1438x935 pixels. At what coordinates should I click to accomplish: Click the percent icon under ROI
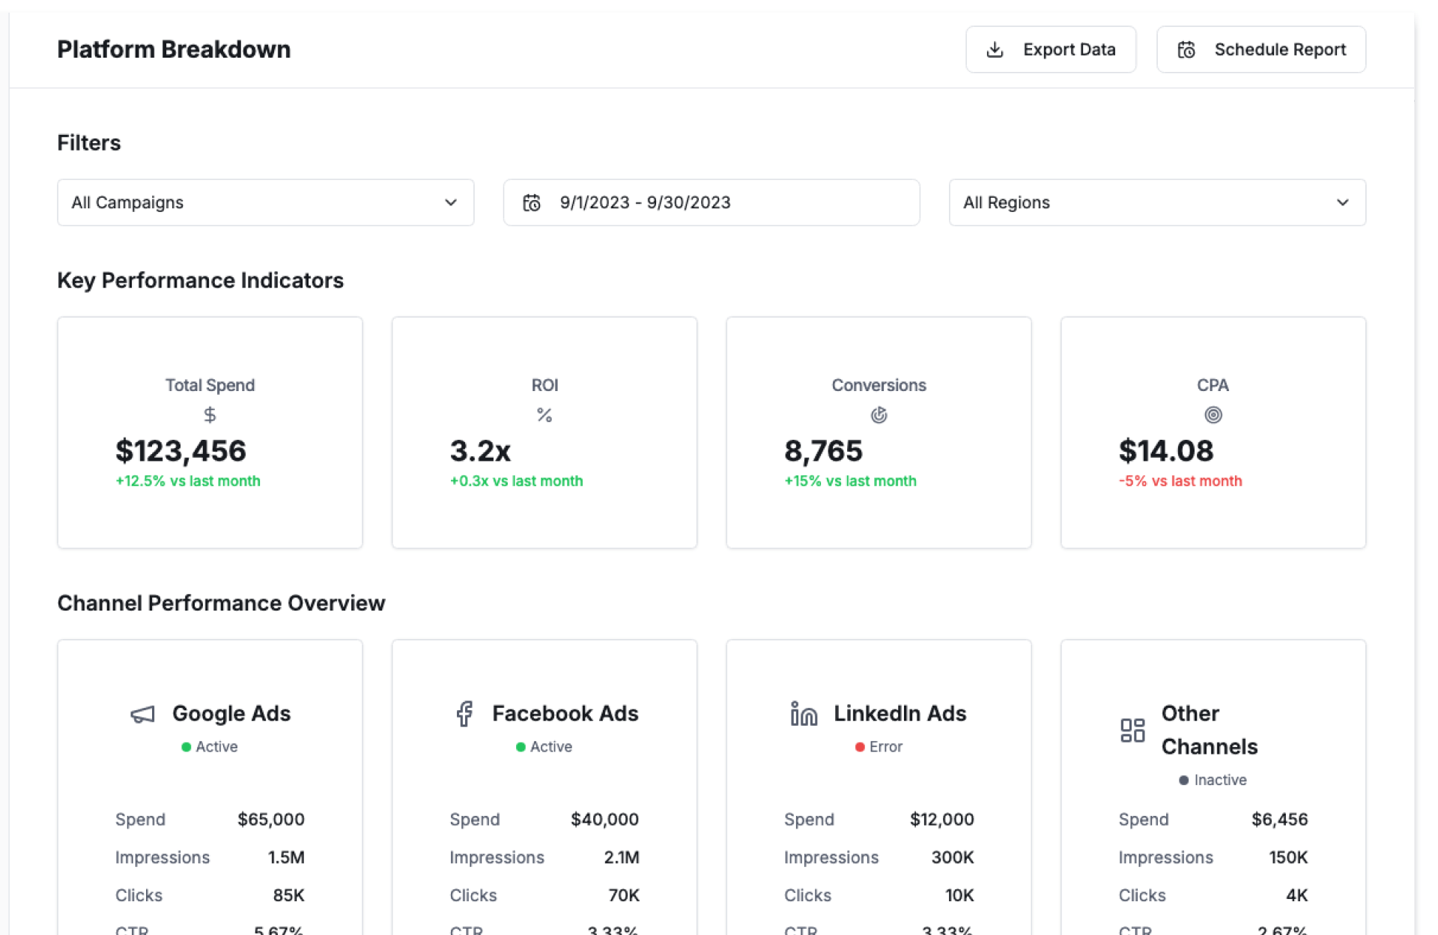[544, 414]
